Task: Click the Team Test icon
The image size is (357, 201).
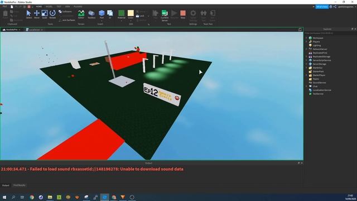Action: [x=203, y=13]
